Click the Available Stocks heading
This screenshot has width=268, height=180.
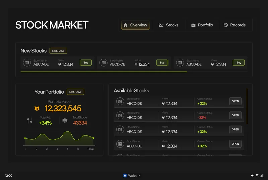tap(131, 91)
